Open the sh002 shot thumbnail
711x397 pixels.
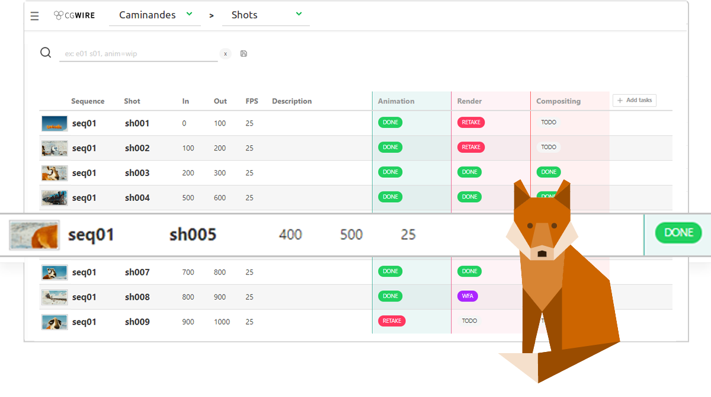pyautogui.click(x=55, y=148)
